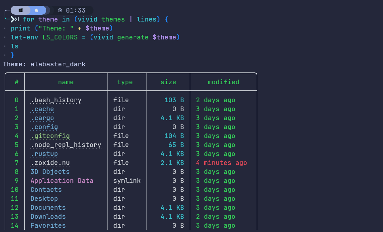This screenshot has width=383, height=232.
Task: Open the Downloads directory
Action: pos(48,217)
